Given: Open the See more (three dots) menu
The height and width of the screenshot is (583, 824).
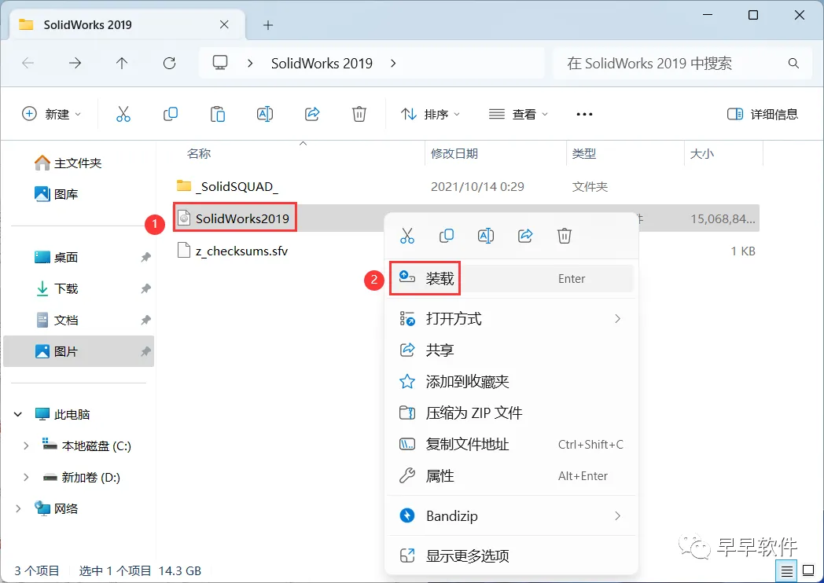Looking at the screenshot, I should 584,114.
